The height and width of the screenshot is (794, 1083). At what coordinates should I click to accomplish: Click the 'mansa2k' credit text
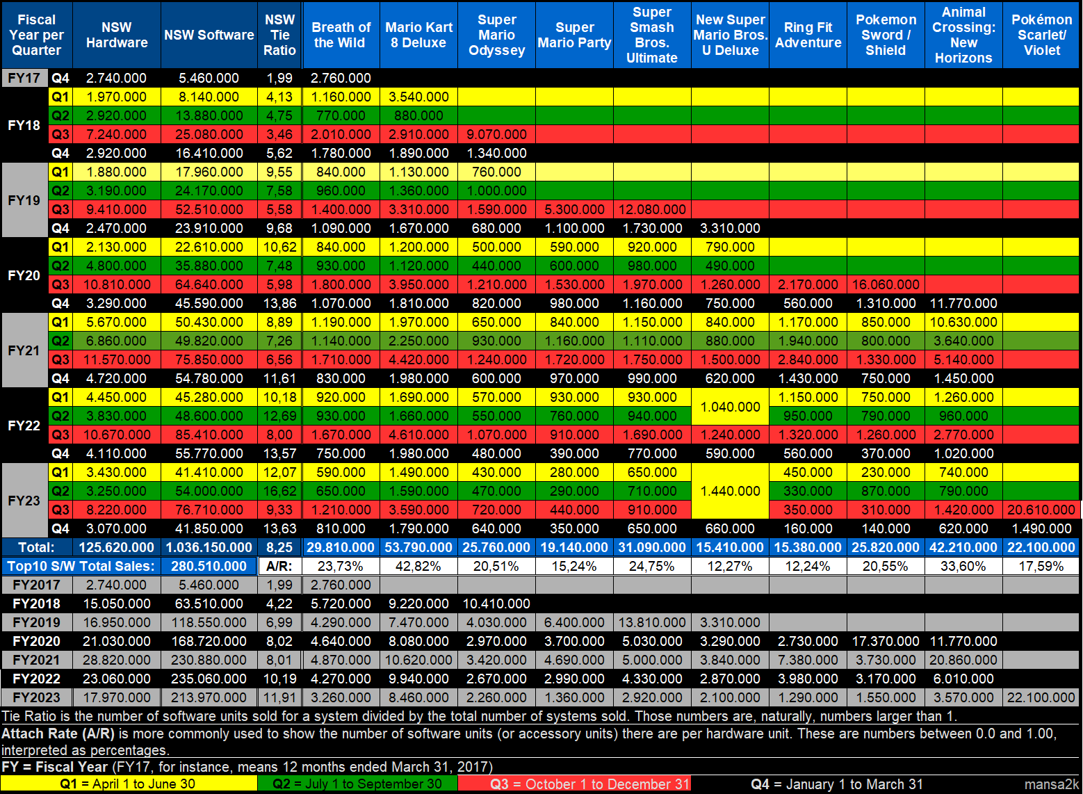click(1051, 784)
